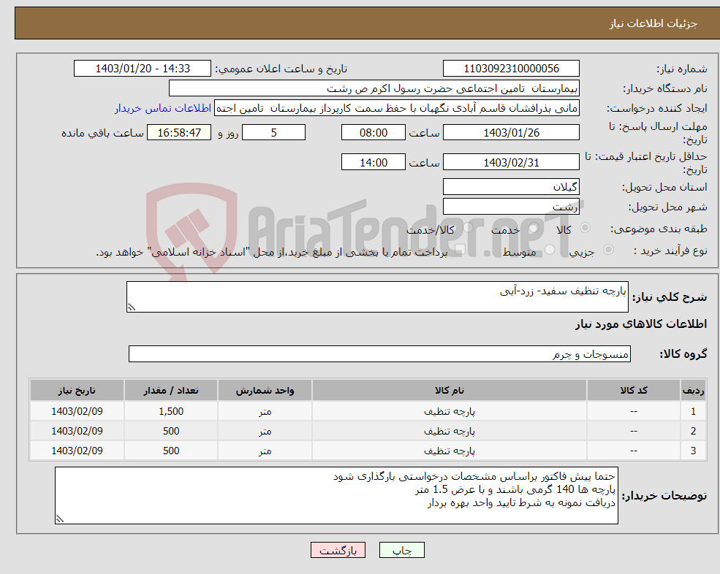Click the price validity date 1403/02/31
Screen dimensions: 720x574
pos(511,162)
